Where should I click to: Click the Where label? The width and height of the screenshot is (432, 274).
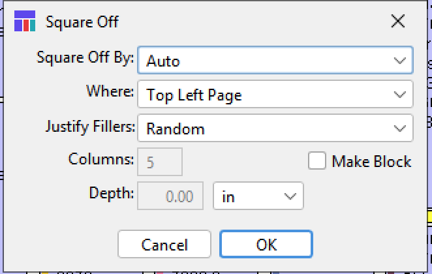pyautogui.click(x=110, y=91)
